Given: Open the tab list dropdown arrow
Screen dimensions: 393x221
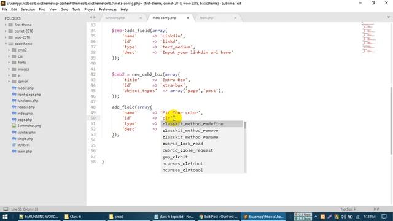Looking at the screenshot, I should coord(389,17).
